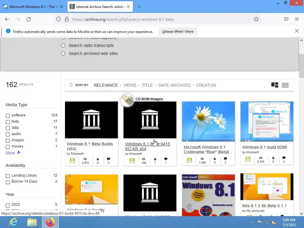Check the audio media type filter

[x=8, y=134]
